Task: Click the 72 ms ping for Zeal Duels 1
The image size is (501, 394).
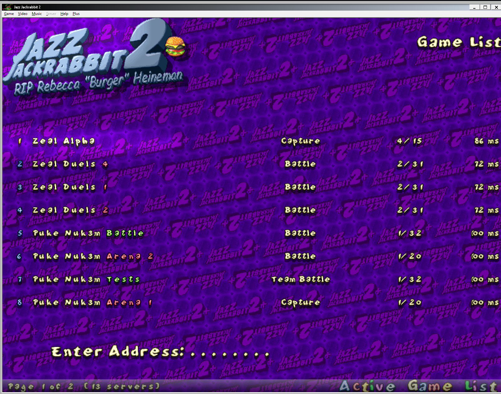Action: (487, 187)
